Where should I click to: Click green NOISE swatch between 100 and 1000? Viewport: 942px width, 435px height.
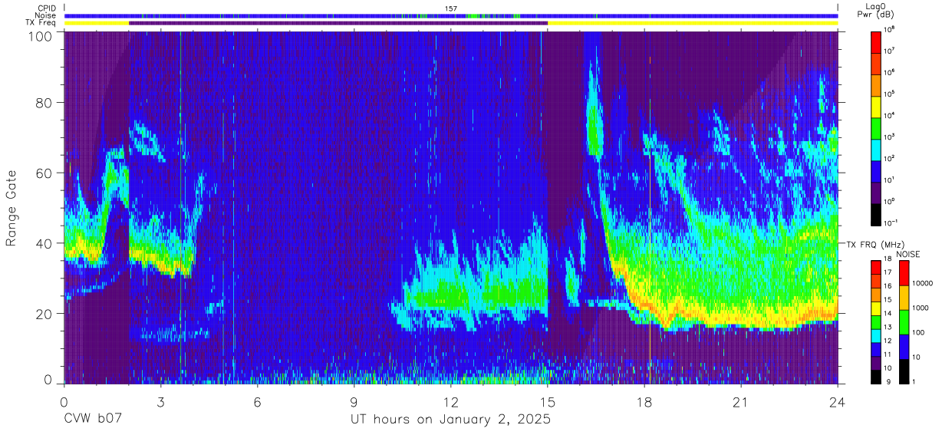tap(904, 321)
